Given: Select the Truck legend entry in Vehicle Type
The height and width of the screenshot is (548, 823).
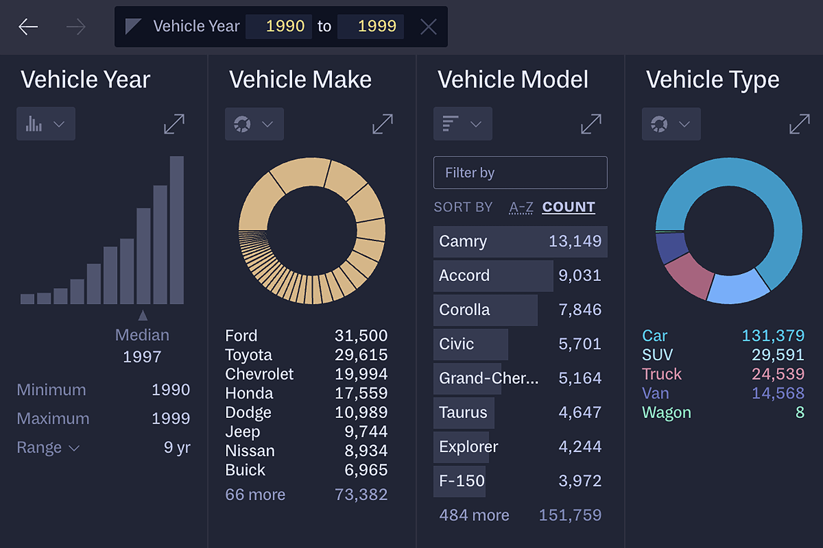Looking at the screenshot, I should point(661,374).
